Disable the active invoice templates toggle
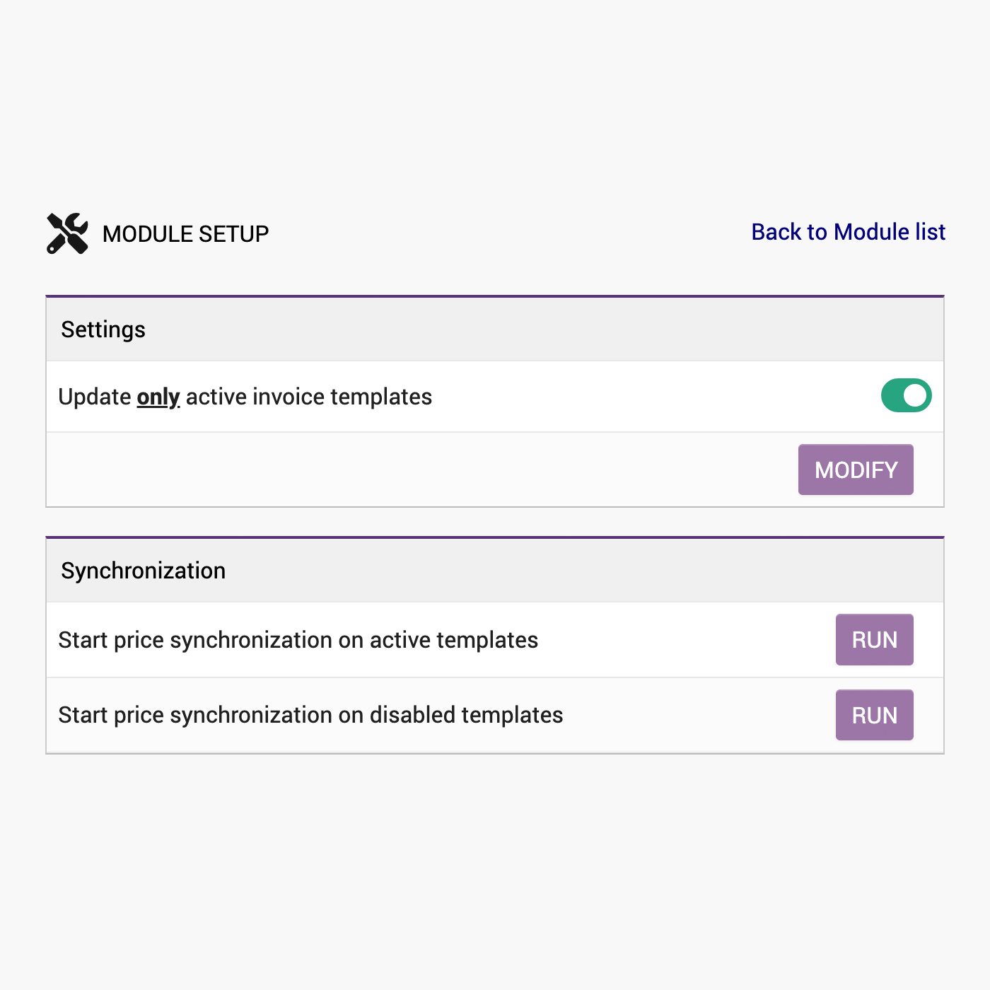This screenshot has width=990, height=990. tap(906, 395)
